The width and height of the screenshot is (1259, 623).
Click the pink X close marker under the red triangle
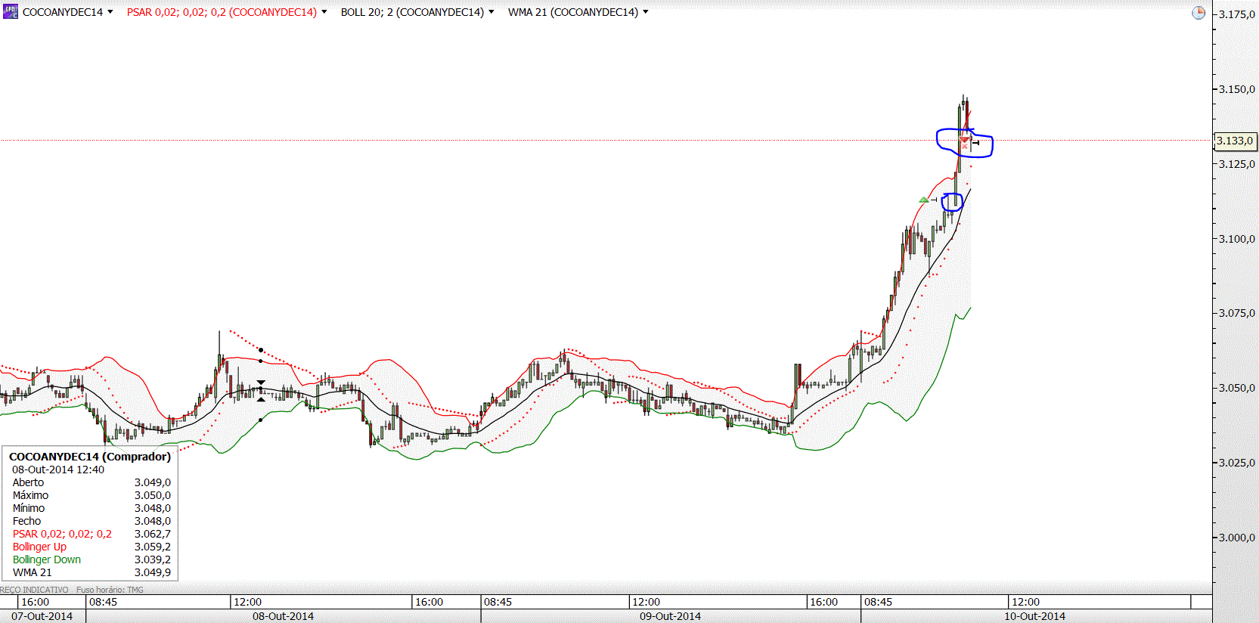tap(965, 145)
